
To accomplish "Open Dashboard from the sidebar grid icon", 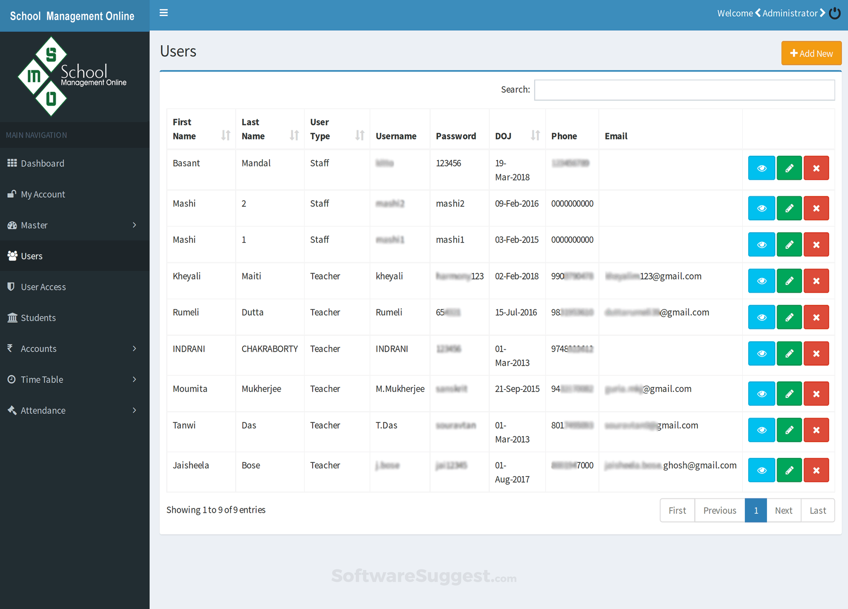I will click(x=12, y=163).
